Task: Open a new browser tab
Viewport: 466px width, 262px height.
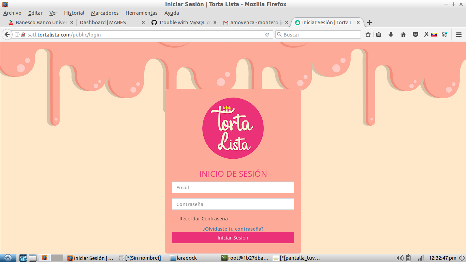Action: tap(369, 23)
